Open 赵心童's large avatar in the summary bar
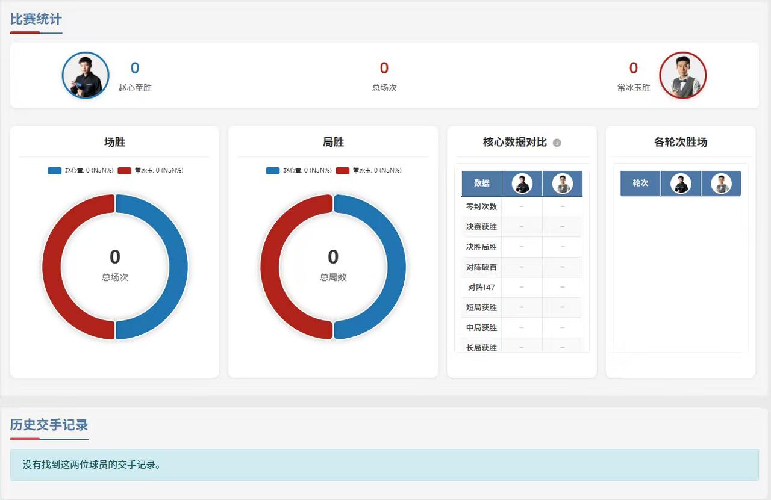 click(86, 75)
